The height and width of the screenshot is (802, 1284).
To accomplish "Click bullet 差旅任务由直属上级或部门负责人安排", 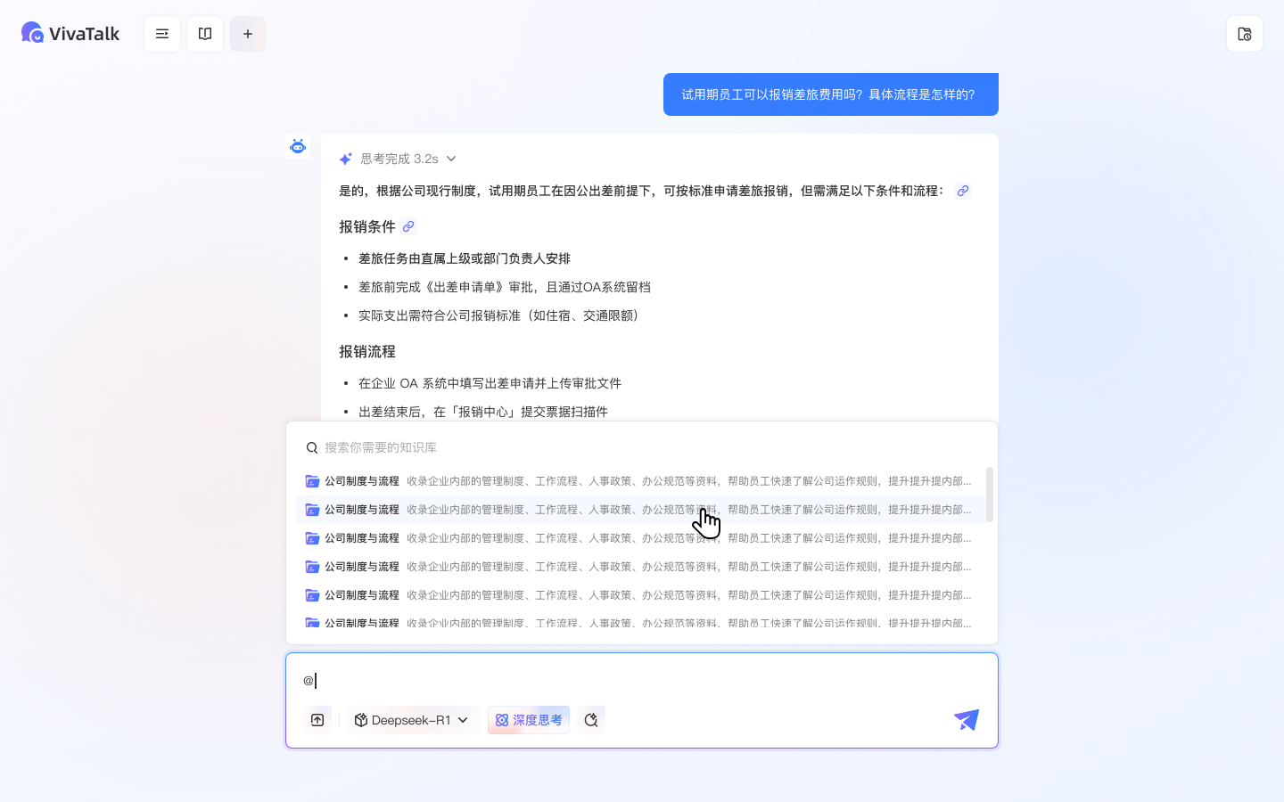I will point(465,258).
